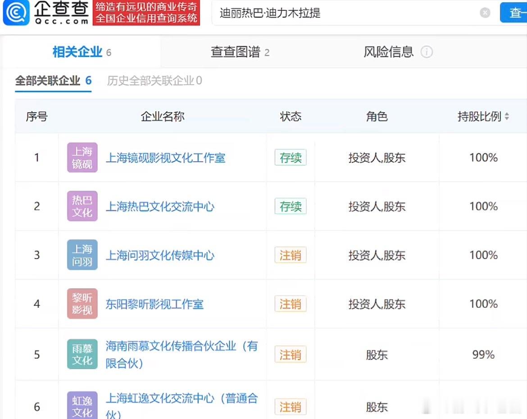Sort by 持股比例 with the arrow icon
The height and width of the screenshot is (419, 527).
pyautogui.click(x=506, y=116)
